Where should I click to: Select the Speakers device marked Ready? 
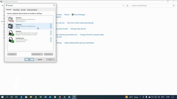[x=30, y=26]
